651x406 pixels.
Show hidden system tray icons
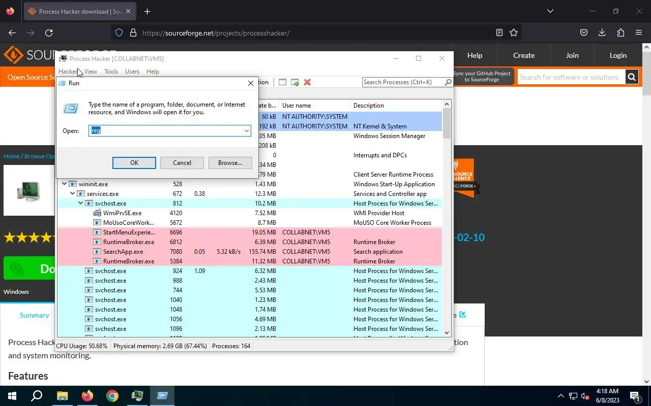[x=561, y=396]
